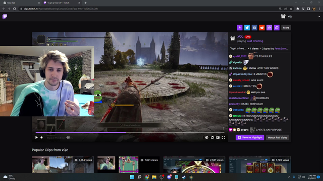Click chat message "CHEATS ON PURPOSE"

pyautogui.click(x=268, y=130)
